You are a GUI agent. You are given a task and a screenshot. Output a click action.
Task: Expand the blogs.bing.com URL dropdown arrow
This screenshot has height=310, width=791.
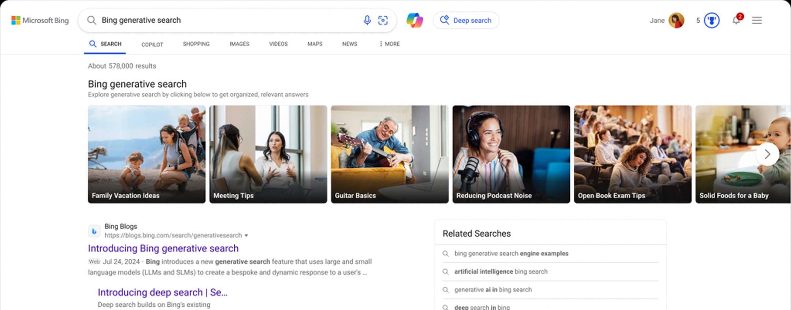[x=246, y=235]
